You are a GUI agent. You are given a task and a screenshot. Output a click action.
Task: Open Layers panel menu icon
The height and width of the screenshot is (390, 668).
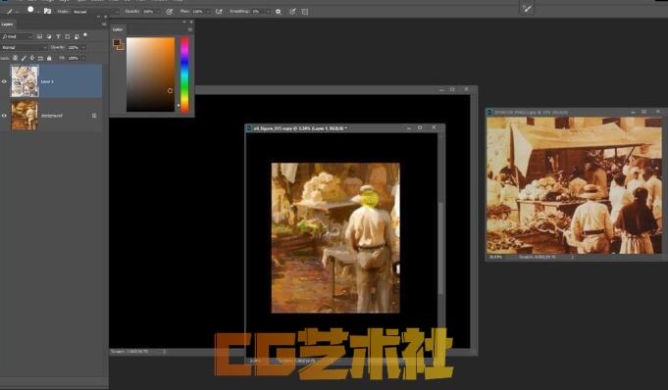tap(104, 24)
